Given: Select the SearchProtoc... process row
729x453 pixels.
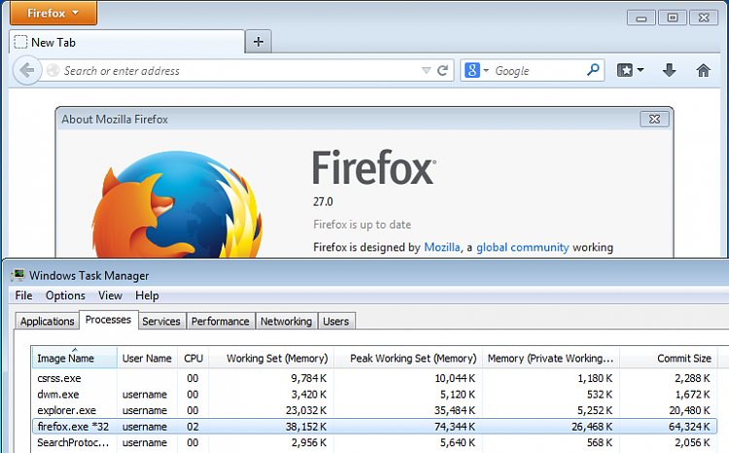Looking at the screenshot, I should pyautogui.click(x=374, y=442).
